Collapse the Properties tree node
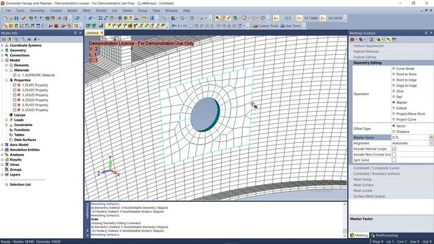 tap(7, 80)
